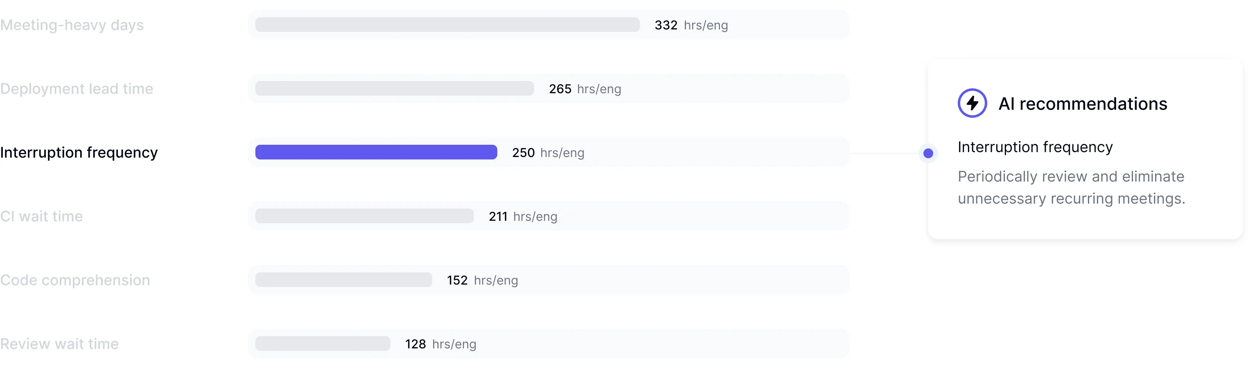Click the purple connector dot beside the card

[x=928, y=153]
